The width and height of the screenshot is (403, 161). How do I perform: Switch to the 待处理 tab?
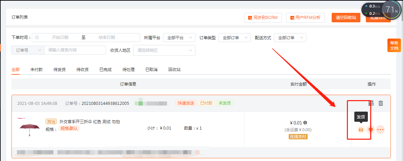tap(128, 69)
